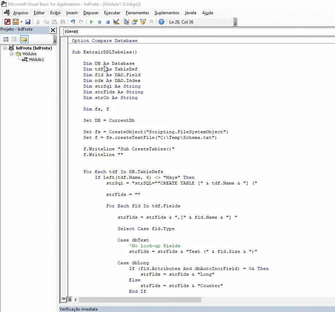
Task: Click 'For Each tdf In DB.TableDefs' line
Action: [123, 172]
